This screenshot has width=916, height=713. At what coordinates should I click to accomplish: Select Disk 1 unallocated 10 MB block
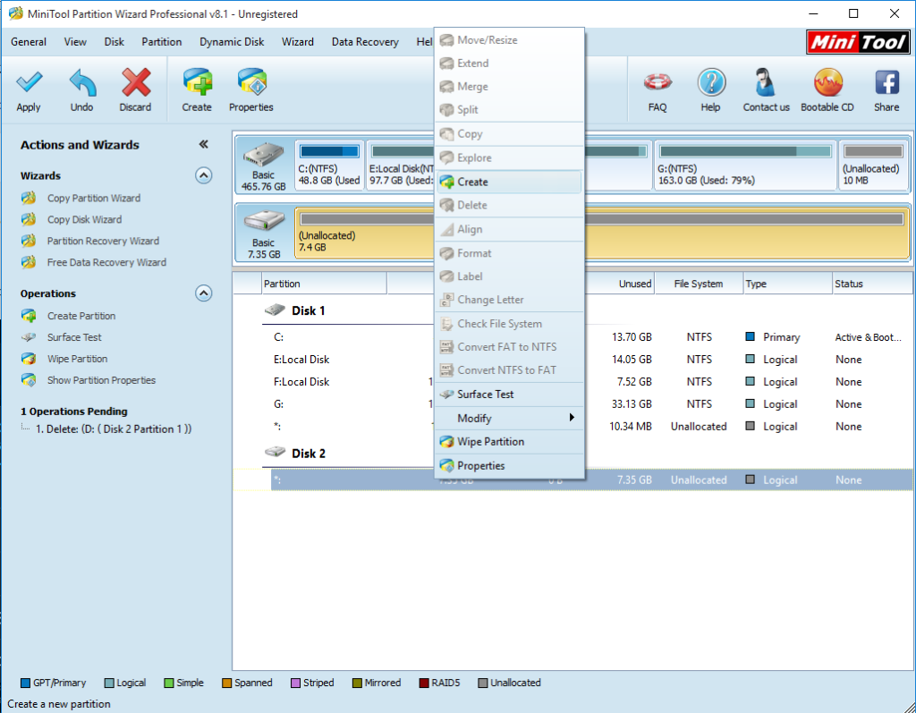click(x=873, y=166)
